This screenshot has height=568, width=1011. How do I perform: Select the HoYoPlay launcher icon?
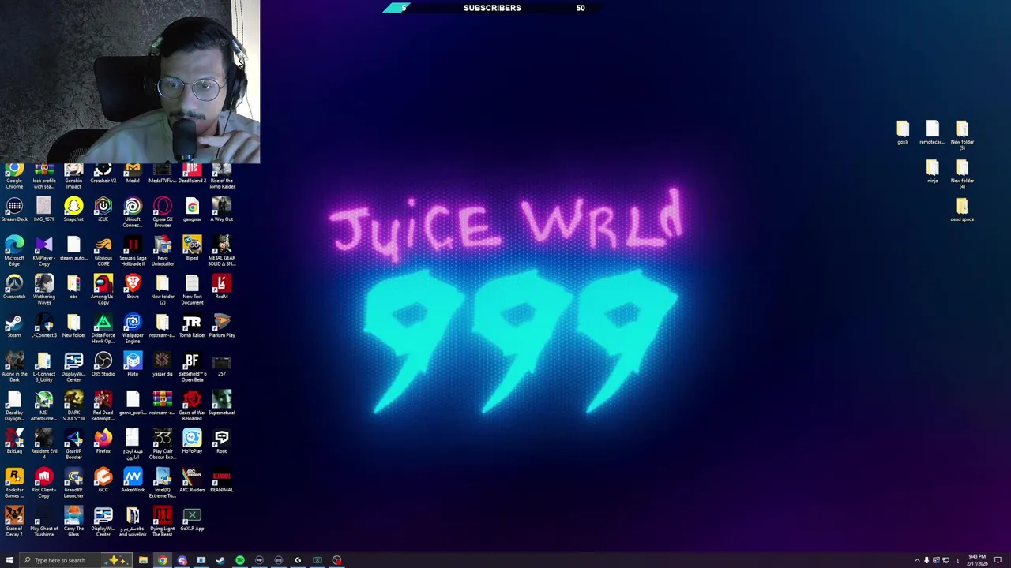[192, 442]
